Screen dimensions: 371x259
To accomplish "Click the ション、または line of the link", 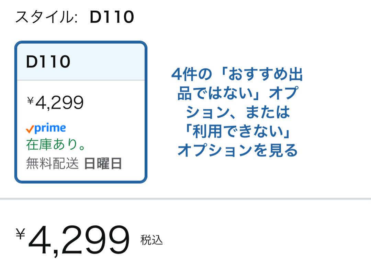I will tap(237, 112).
